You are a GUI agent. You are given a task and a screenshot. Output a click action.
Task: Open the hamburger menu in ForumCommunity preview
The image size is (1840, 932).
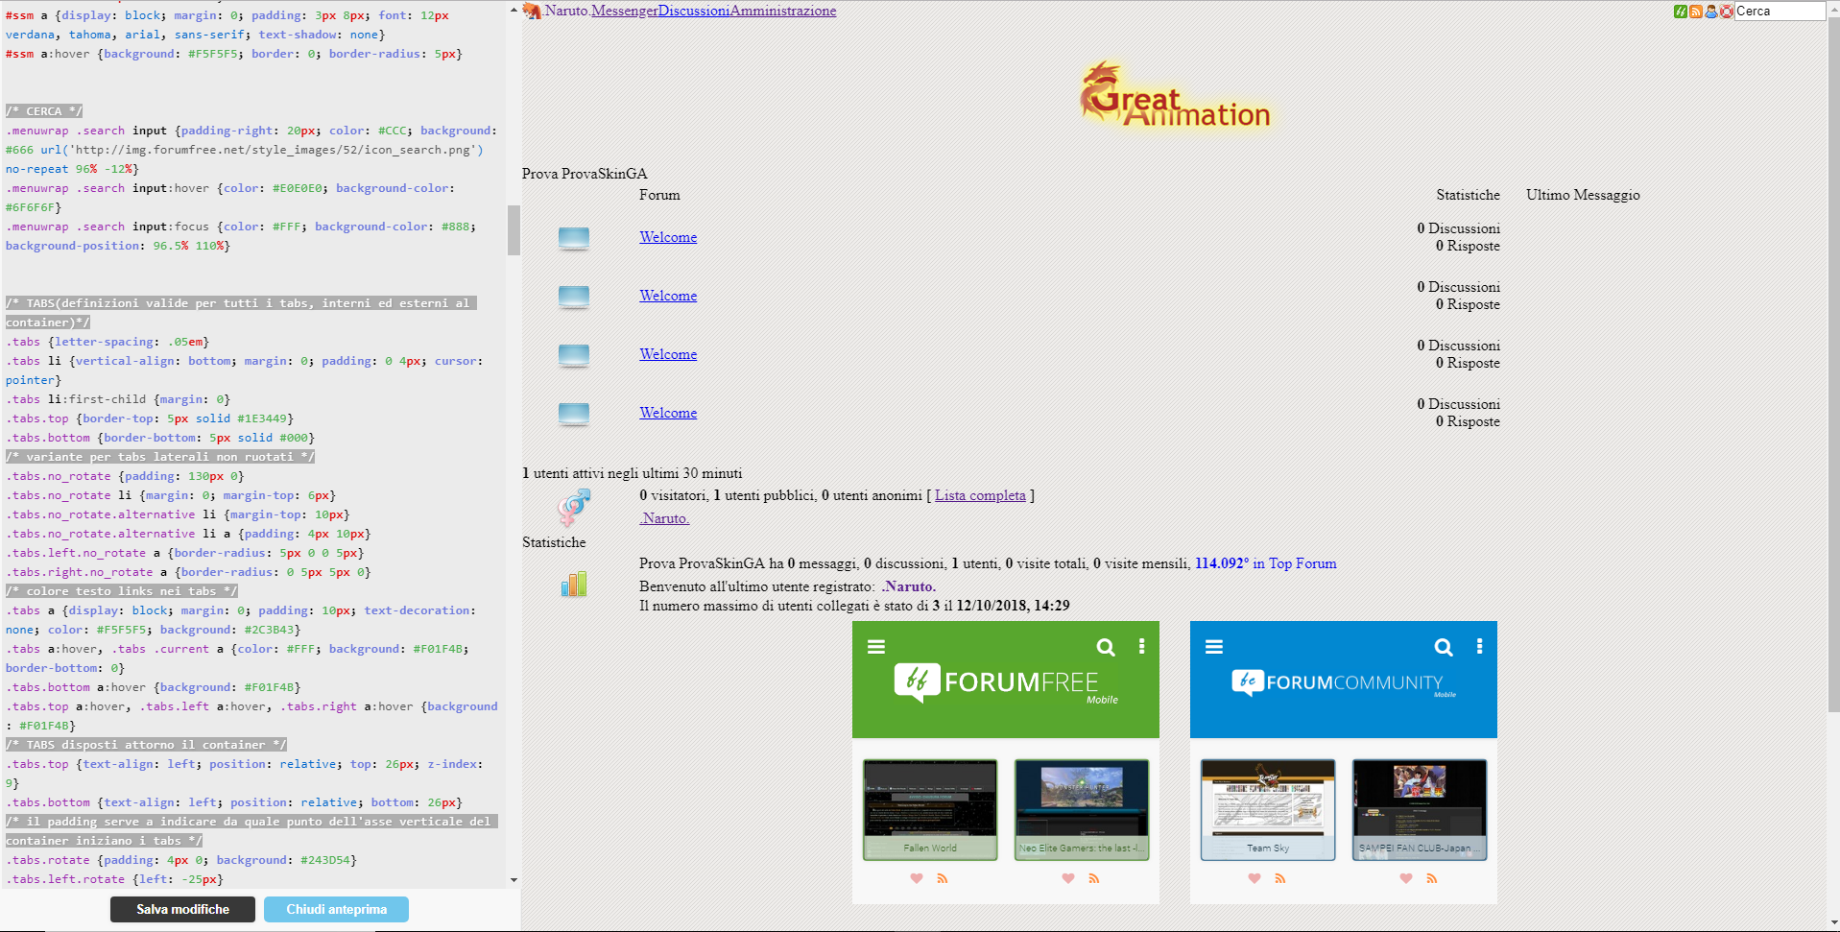(1214, 646)
